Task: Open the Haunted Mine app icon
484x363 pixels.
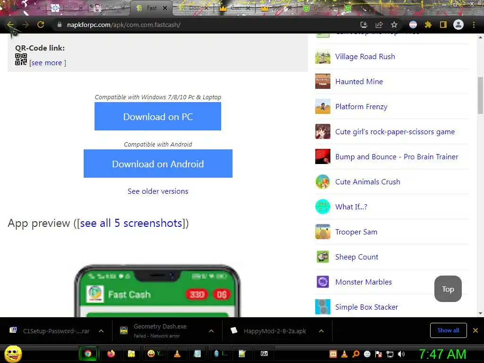Action: tap(323, 81)
